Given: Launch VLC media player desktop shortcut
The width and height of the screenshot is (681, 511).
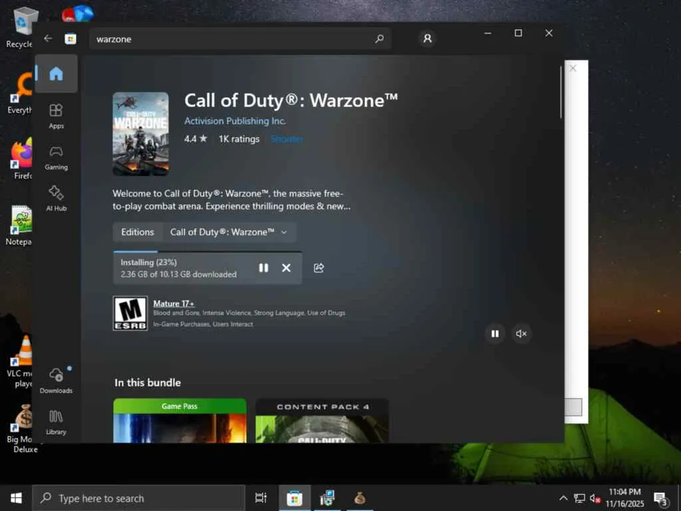Looking at the screenshot, I should pos(20,361).
